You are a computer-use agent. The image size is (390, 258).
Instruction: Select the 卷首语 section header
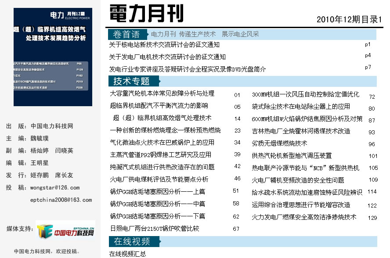pyautogui.click(x=128, y=34)
